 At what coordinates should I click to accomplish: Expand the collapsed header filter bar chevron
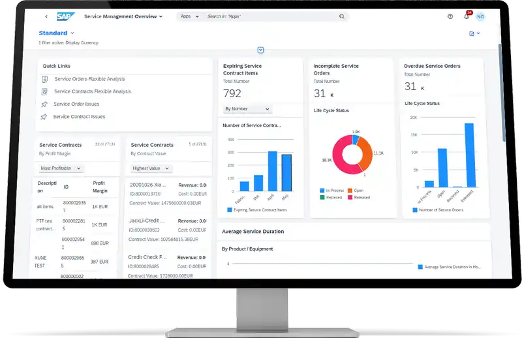coord(260,50)
